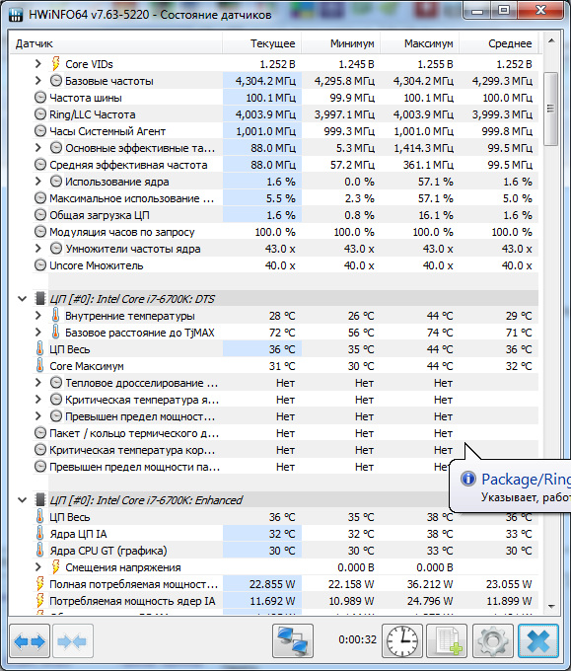This screenshot has height=671, width=571.
Task: Click the expand columns blue arrows button
Action: (30, 640)
